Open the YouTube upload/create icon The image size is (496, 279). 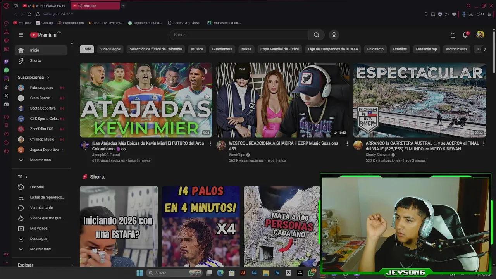click(453, 35)
